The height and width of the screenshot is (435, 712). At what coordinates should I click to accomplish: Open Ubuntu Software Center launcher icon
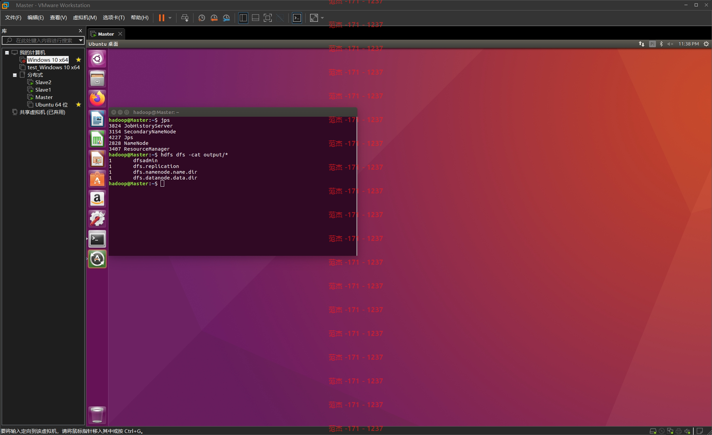(97, 179)
